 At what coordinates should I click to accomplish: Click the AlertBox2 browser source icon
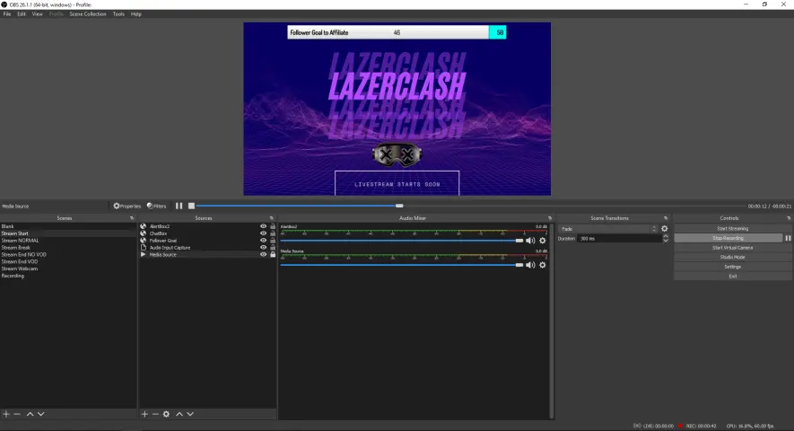click(x=144, y=226)
